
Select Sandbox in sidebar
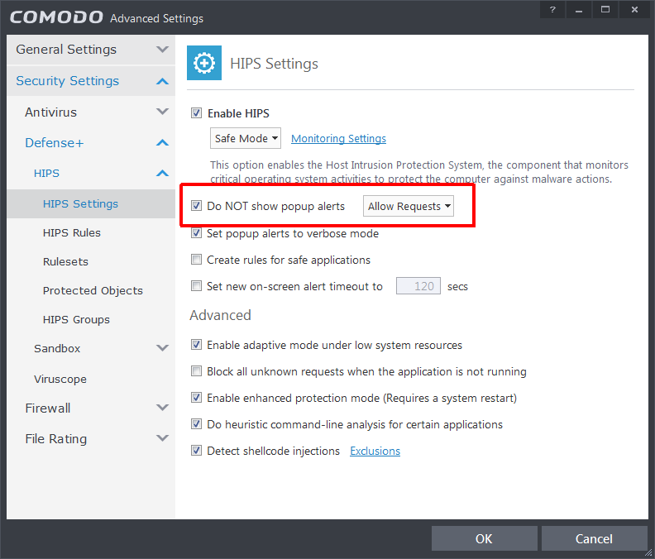click(57, 348)
